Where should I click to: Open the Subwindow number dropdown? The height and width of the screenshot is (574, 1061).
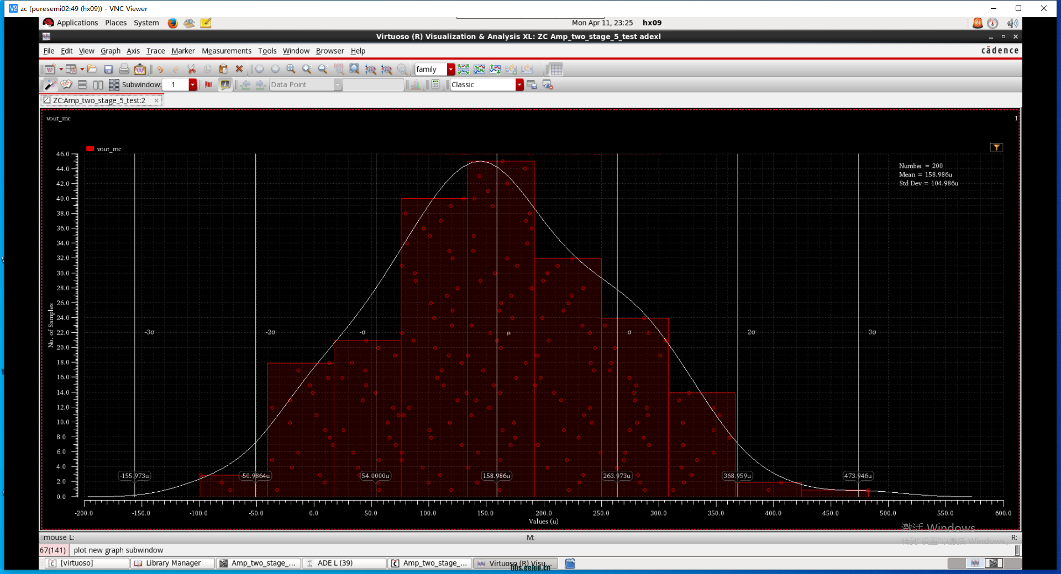tap(193, 84)
